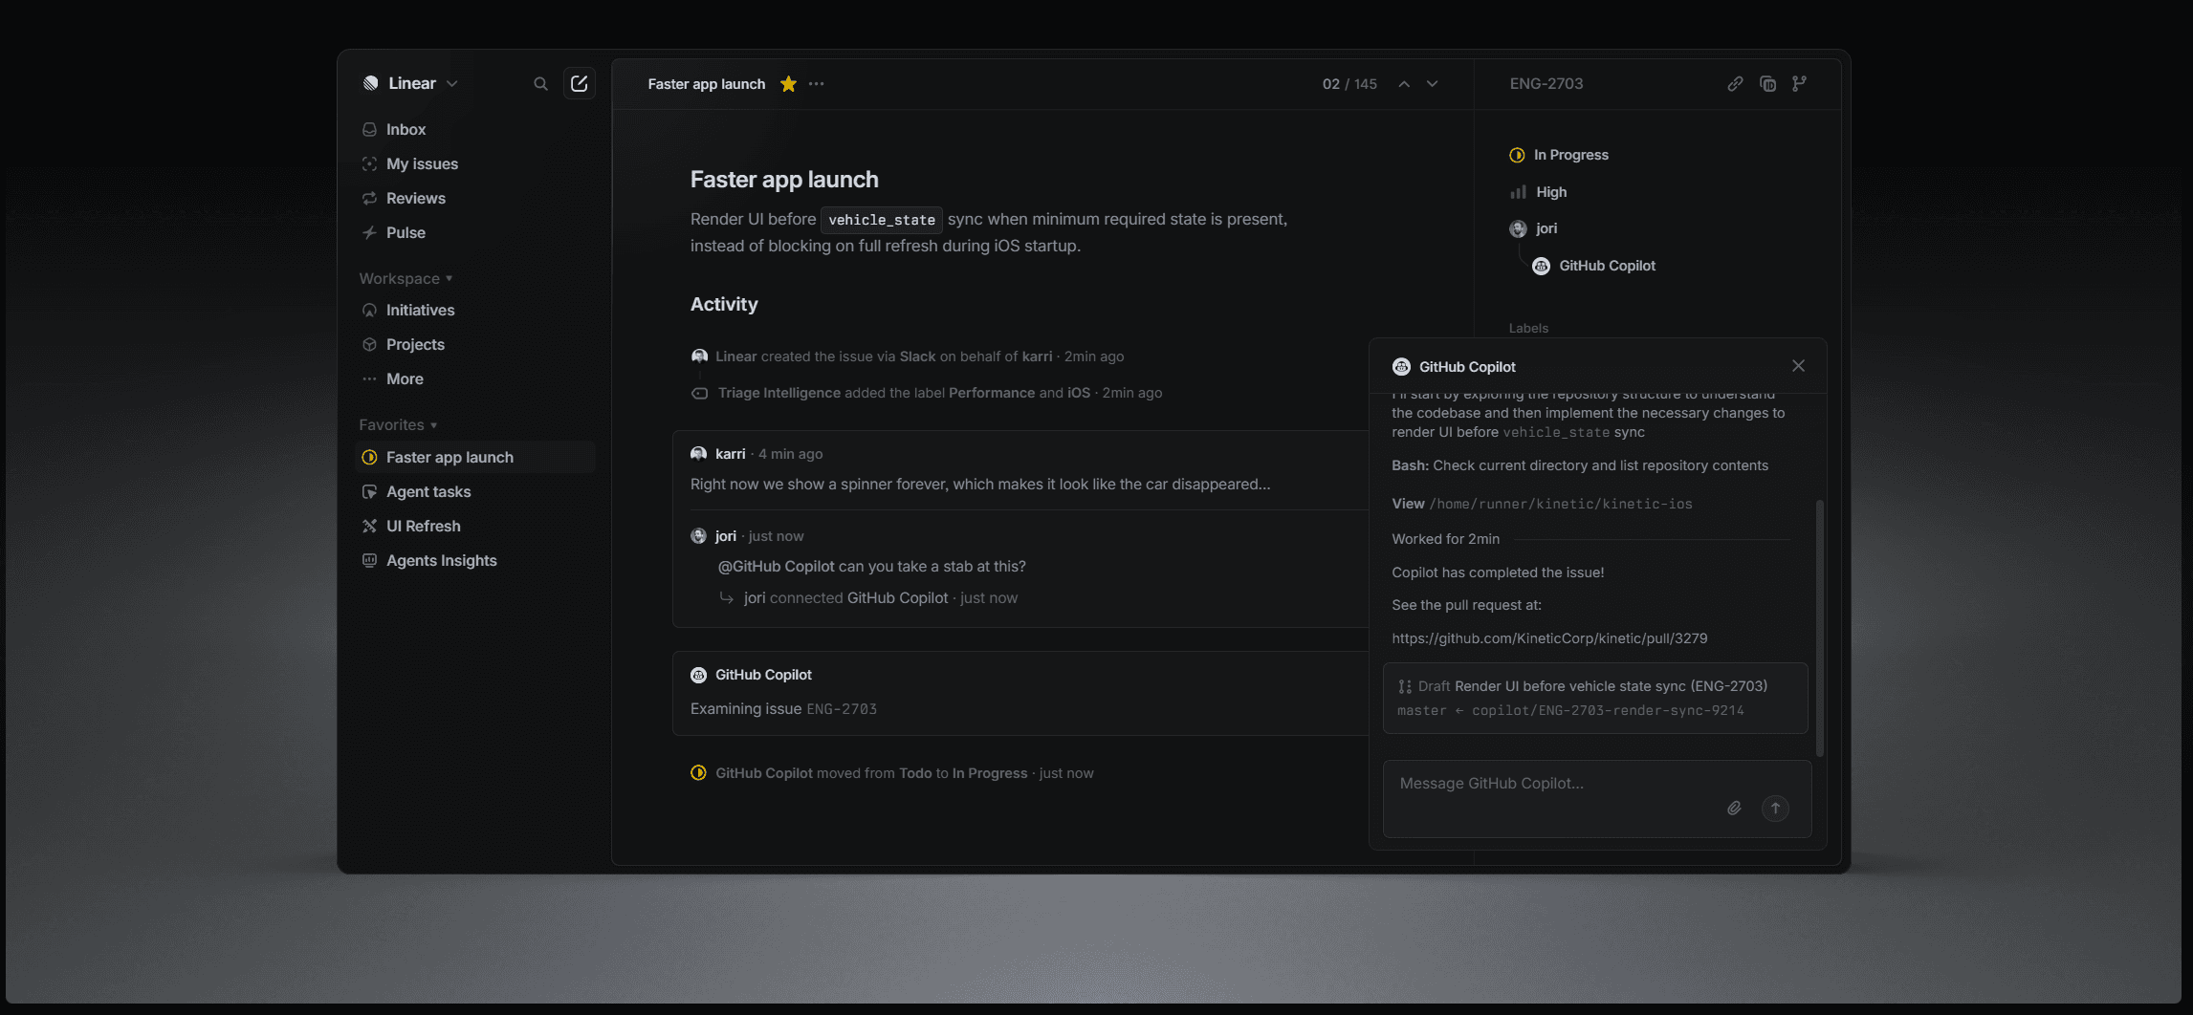Collapse the Favorites sidebar section
The image size is (2193, 1015).
coord(398,425)
